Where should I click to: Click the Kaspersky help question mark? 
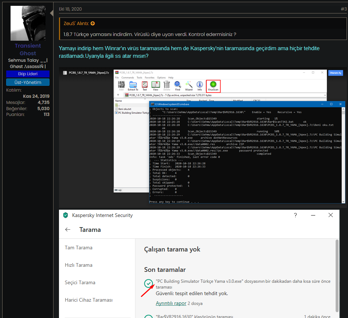coord(295,215)
